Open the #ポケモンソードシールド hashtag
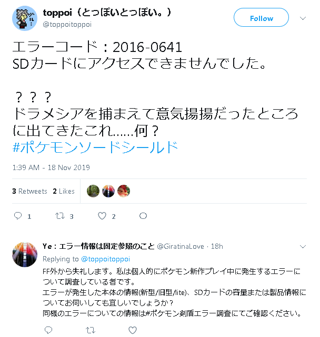This screenshot has width=320, height=337. [95, 148]
